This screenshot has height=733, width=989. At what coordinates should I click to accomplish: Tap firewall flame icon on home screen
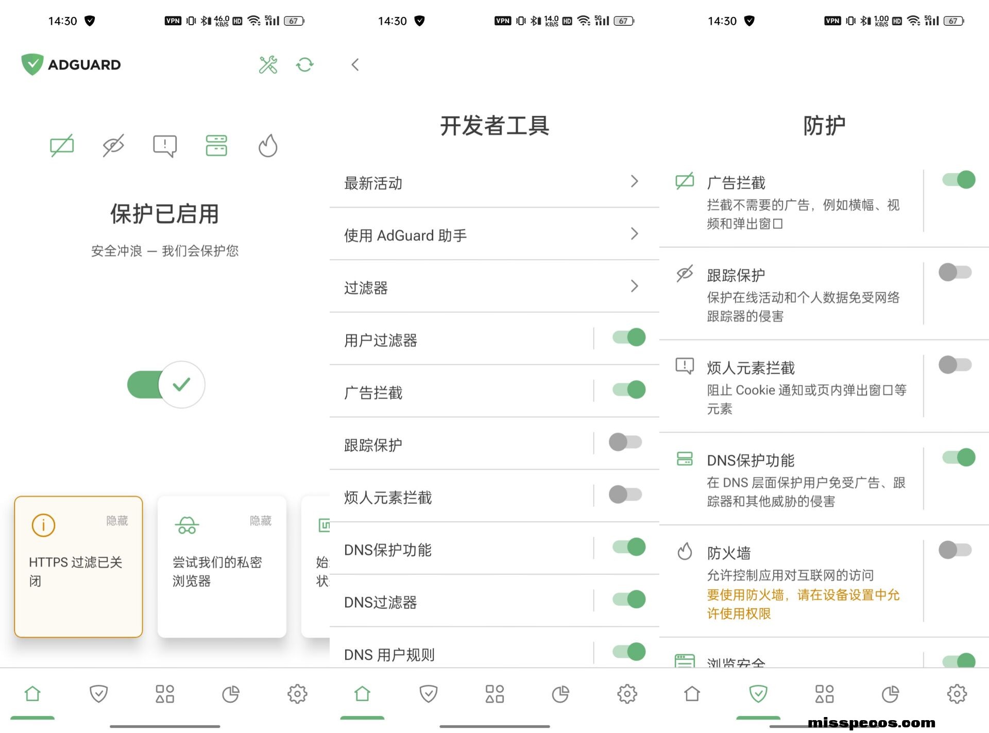[268, 145]
